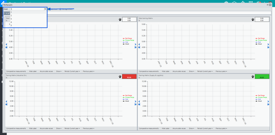The image size is (275, 135).
Task: Toggle Process Range legend in Total training Matrix
Action: [261, 40]
